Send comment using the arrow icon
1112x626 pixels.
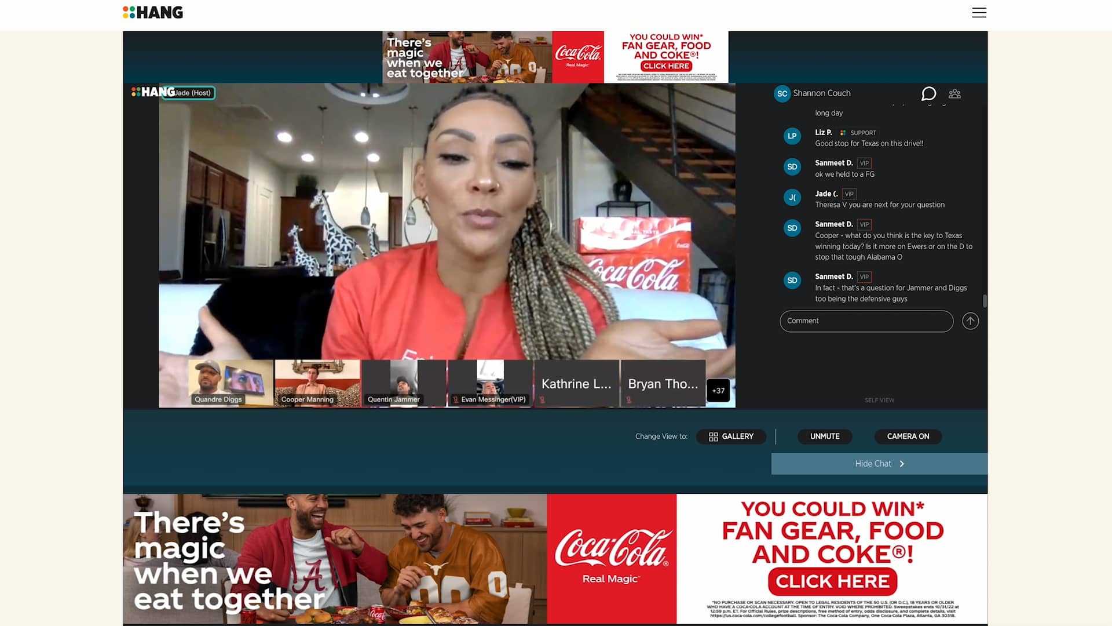click(x=971, y=321)
